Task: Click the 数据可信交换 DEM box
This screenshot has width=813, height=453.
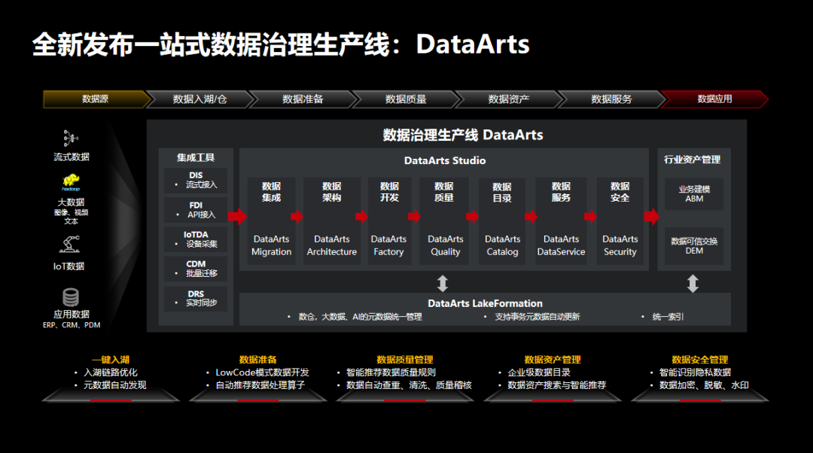Action: pyautogui.click(x=694, y=246)
